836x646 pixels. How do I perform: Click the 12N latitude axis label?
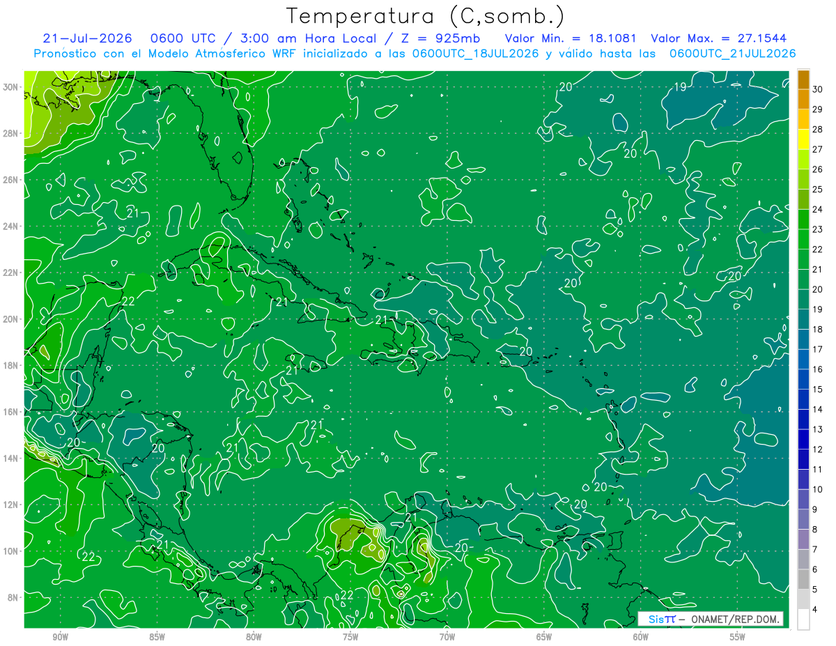point(10,505)
